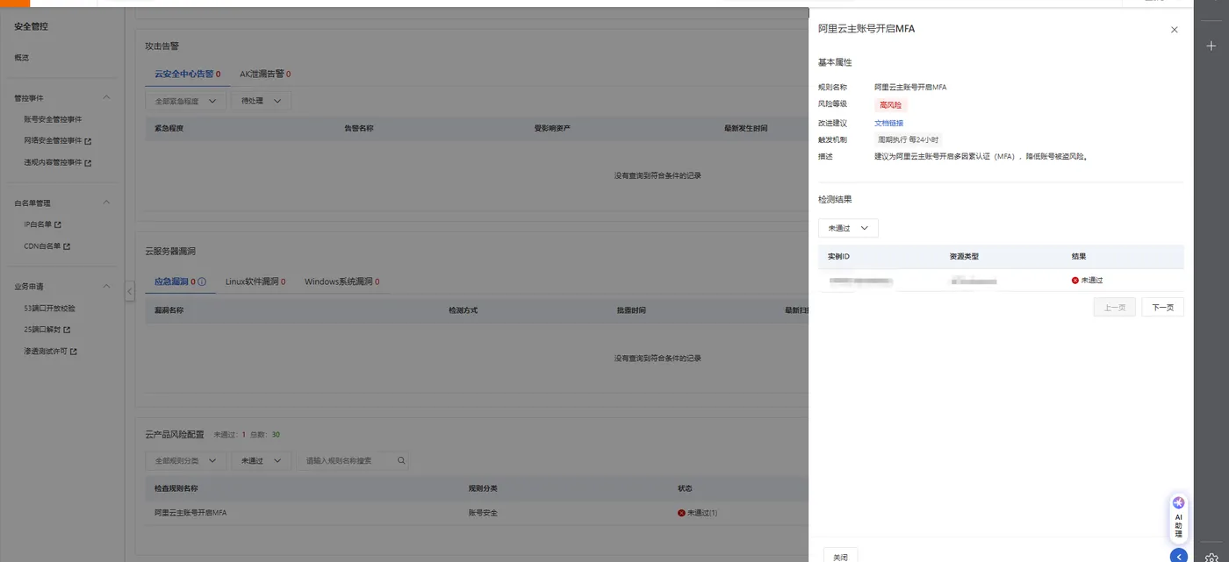Click 未通过(1) status in rule row
Image resolution: width=1229 pixels, height=562 pixels.
coord(698,513)
